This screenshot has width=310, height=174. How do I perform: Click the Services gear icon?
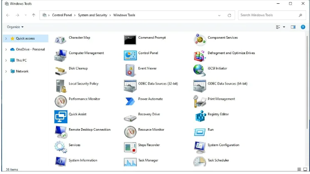click(61, 147)
